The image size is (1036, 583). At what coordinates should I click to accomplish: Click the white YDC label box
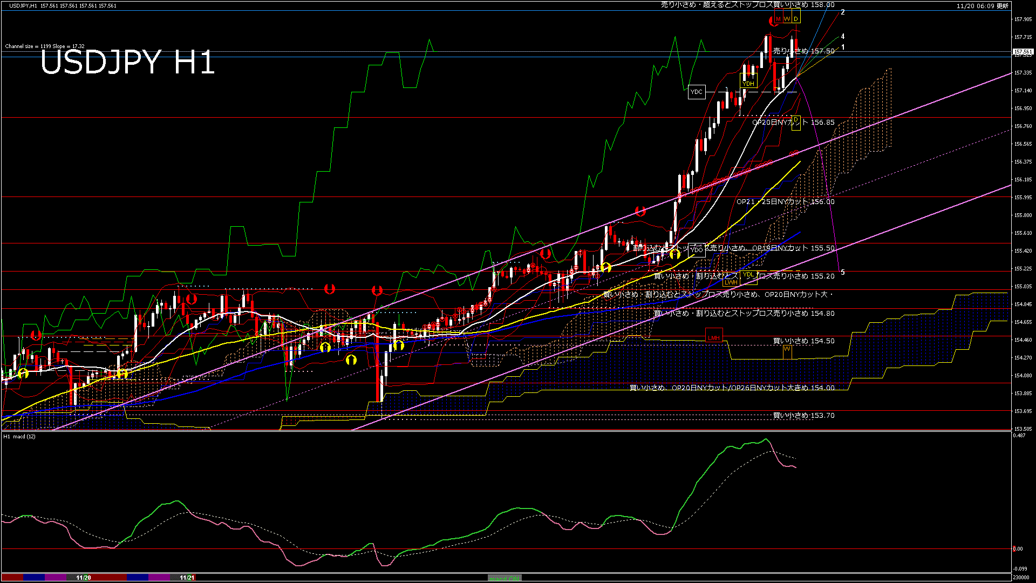(697, 92)
